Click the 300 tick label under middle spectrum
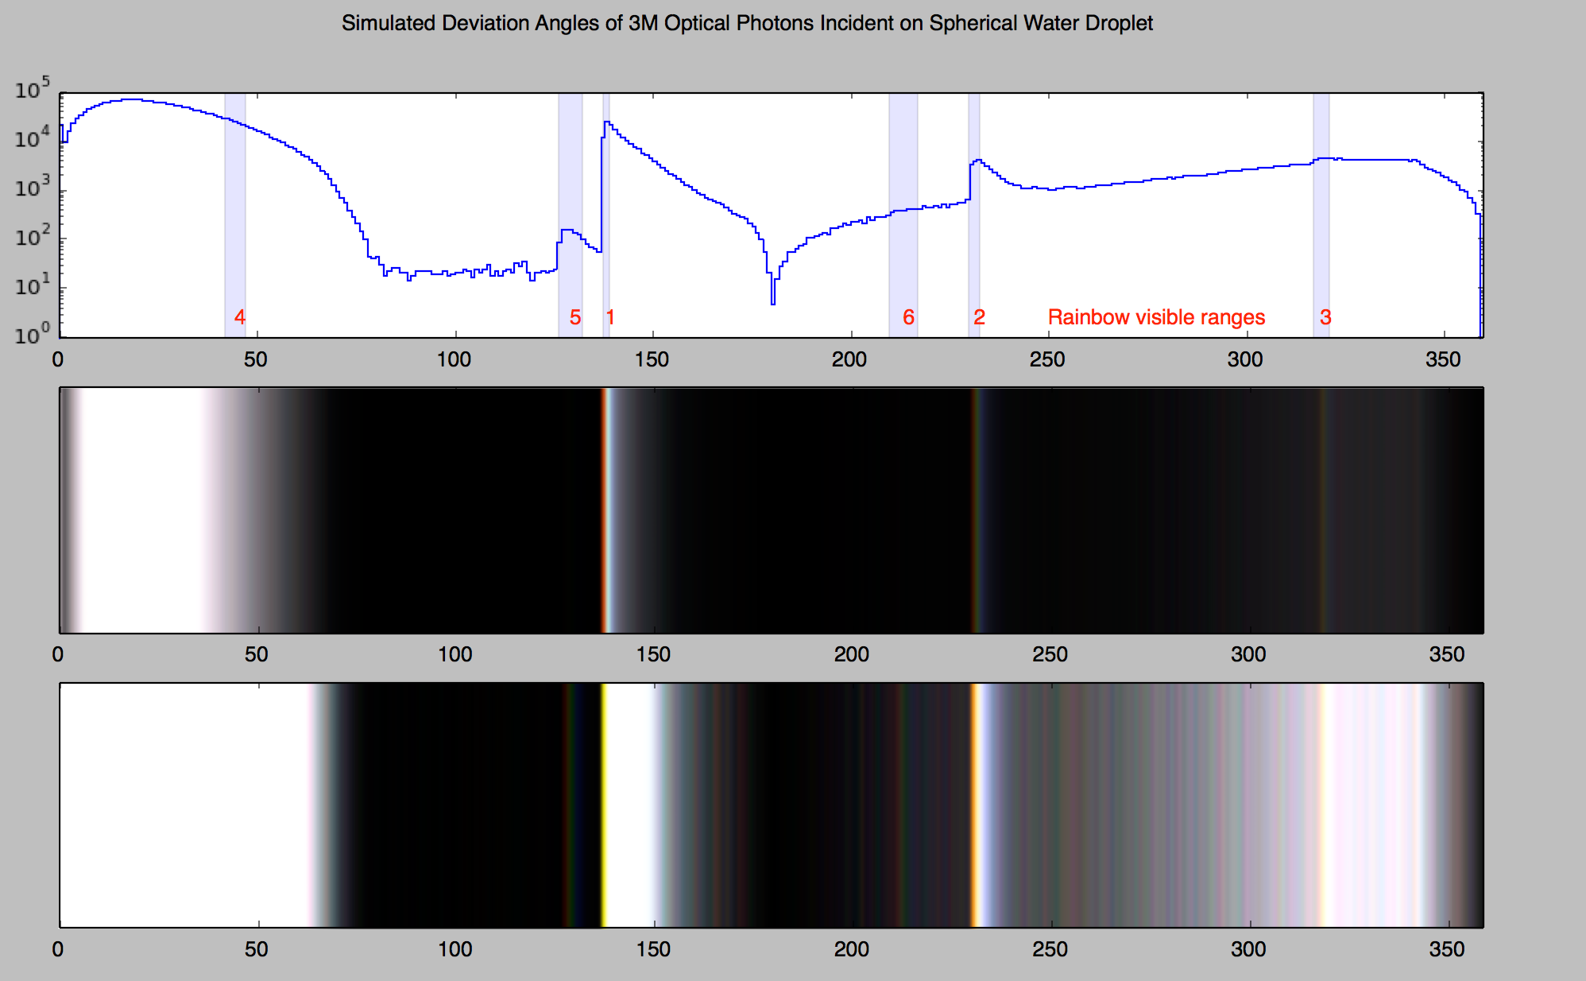 pos(1248,654)
